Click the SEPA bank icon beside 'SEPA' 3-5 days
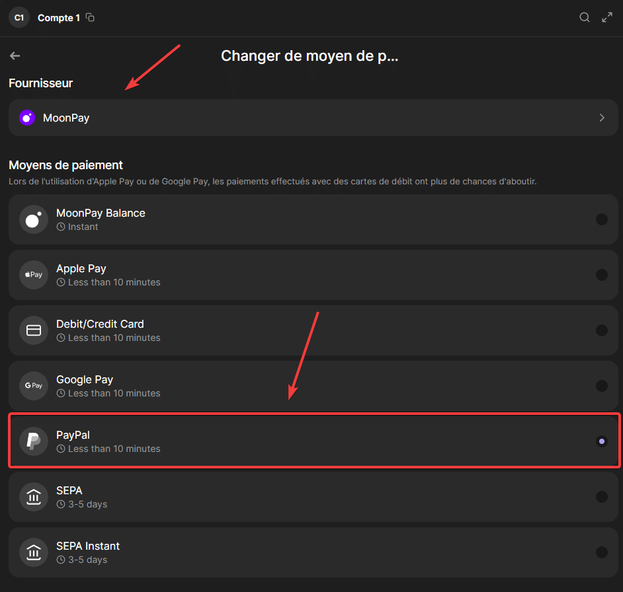 point(34,497)
